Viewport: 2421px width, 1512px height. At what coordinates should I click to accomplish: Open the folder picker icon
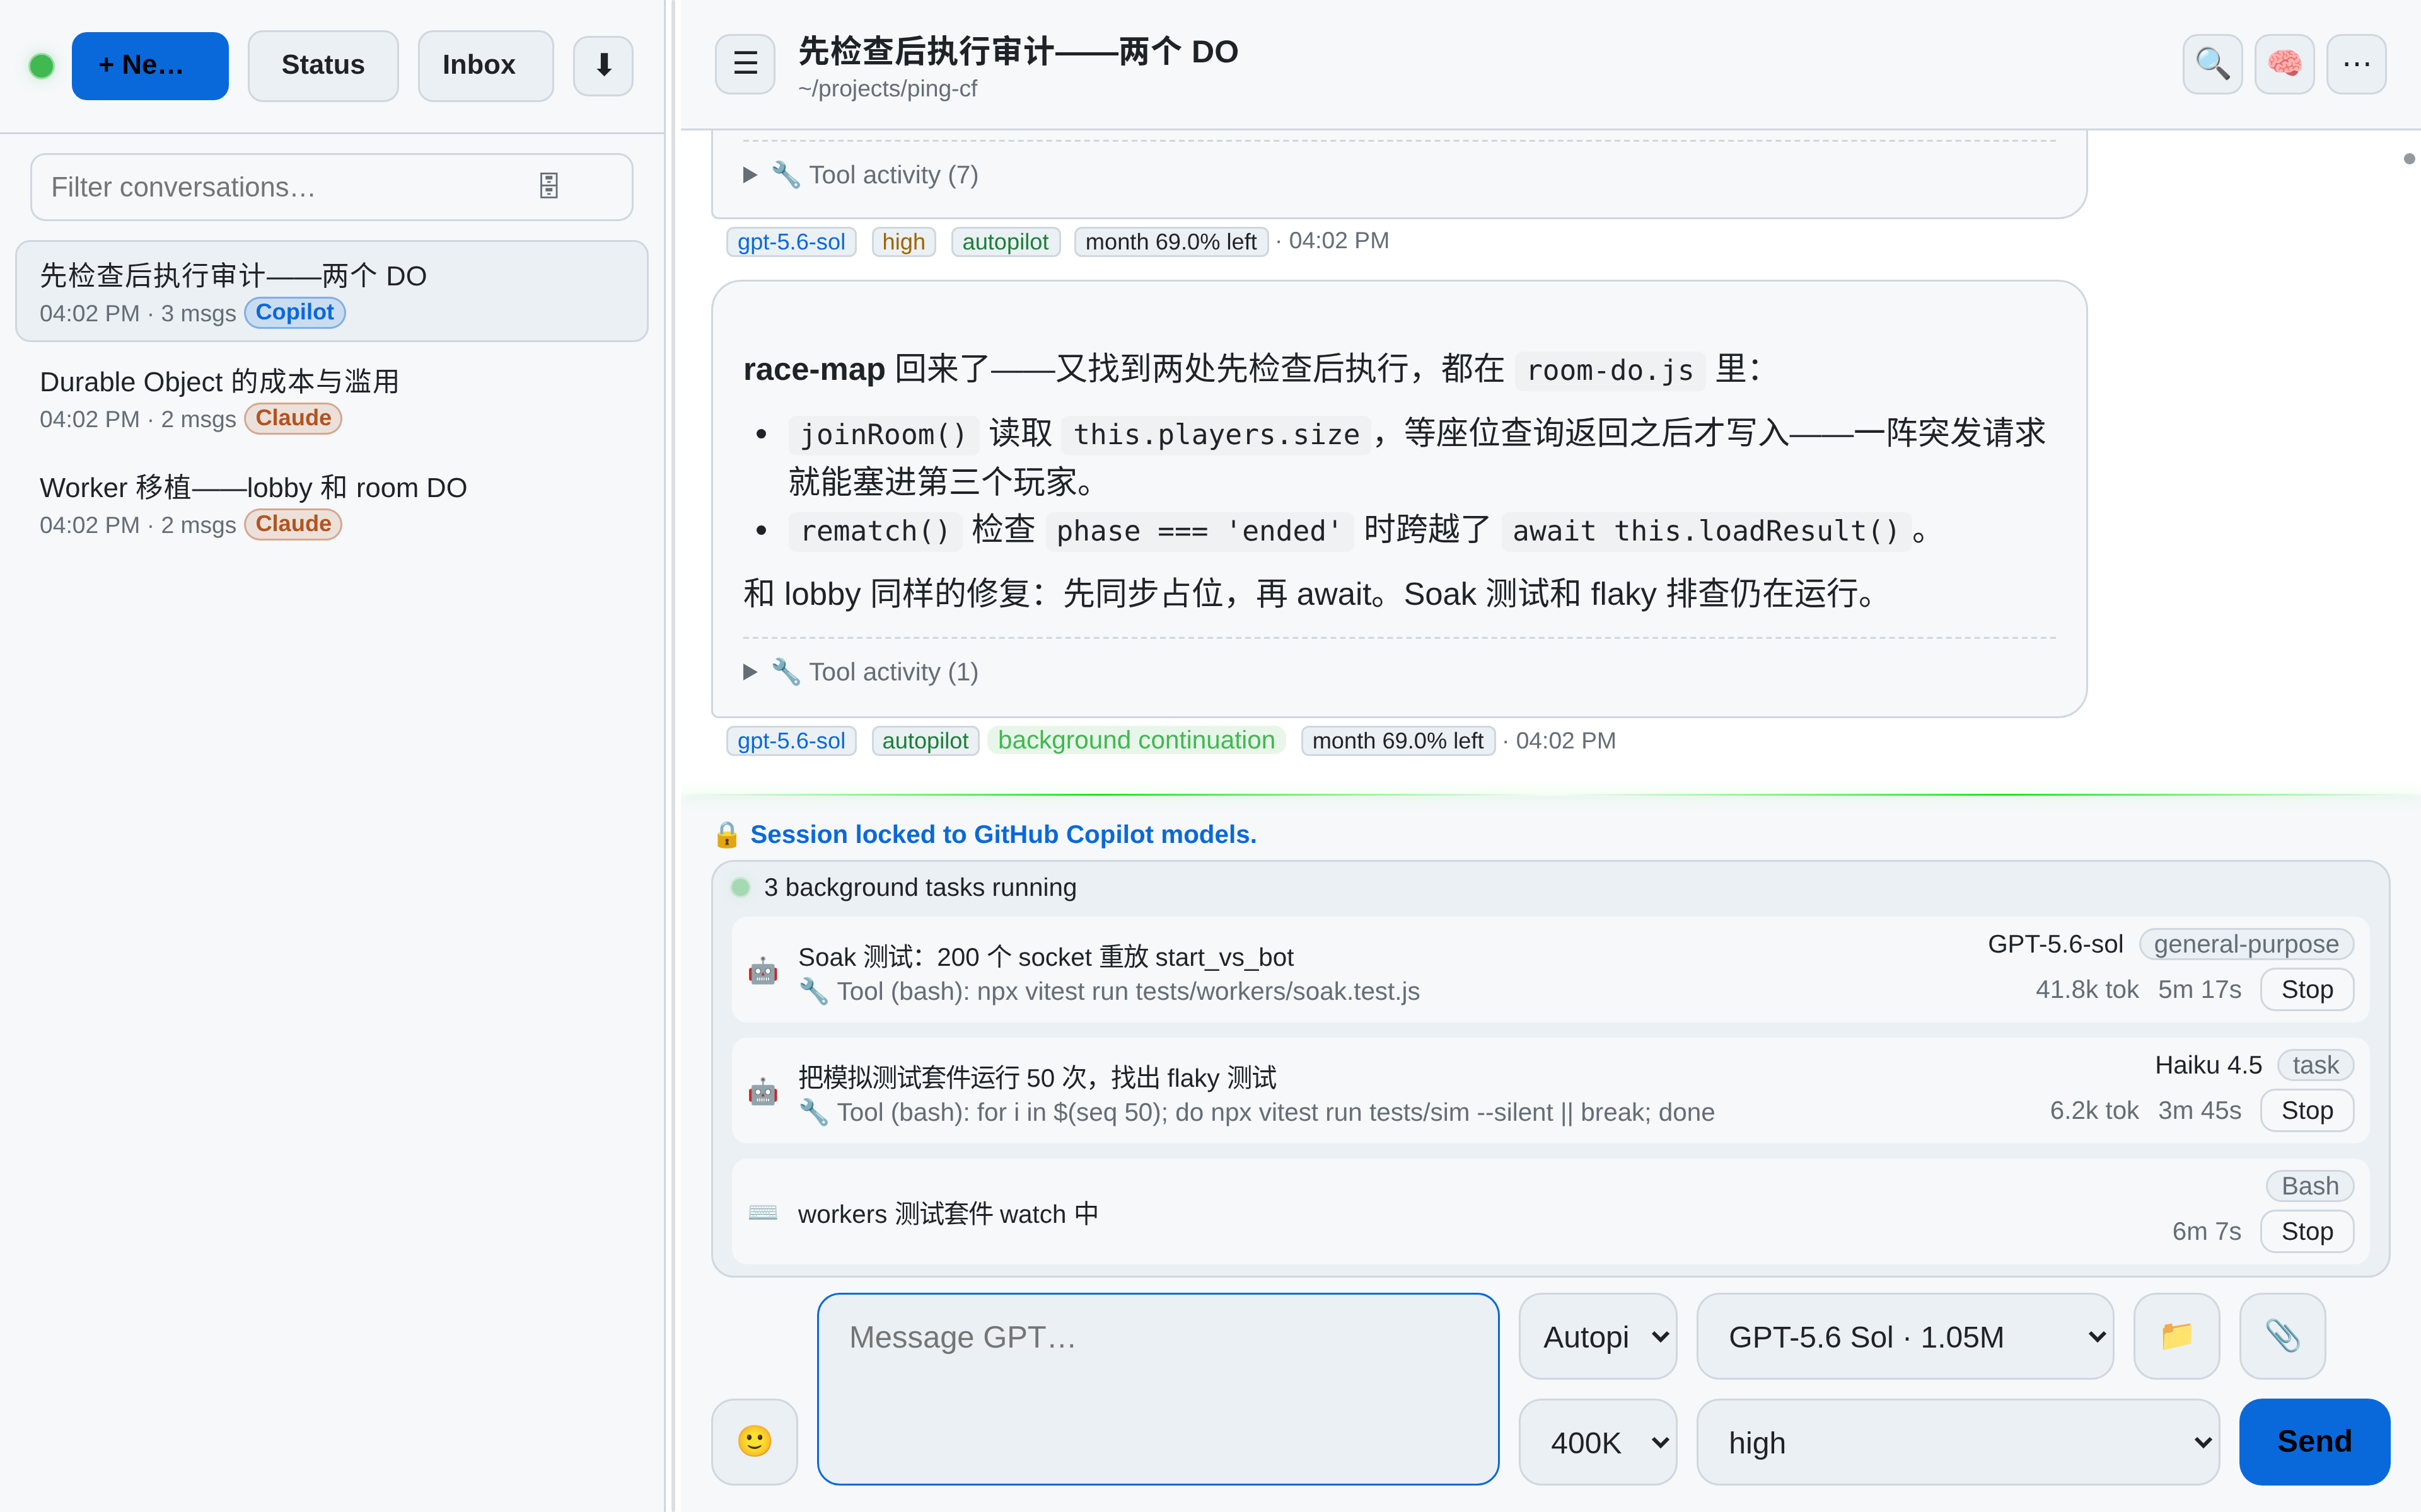(2177, 1335)
